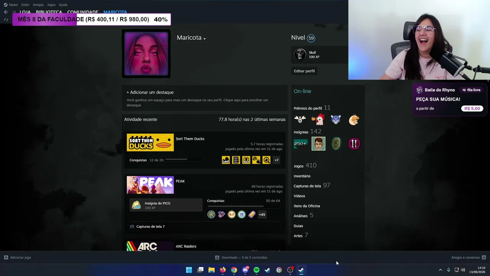490x276 pixels.
Task: Click the PEAK achievements progress bar
Action: pos(243,206)
